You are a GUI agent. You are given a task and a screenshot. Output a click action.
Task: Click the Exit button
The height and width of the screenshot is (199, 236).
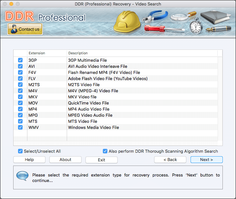click(x=102, y=160)
